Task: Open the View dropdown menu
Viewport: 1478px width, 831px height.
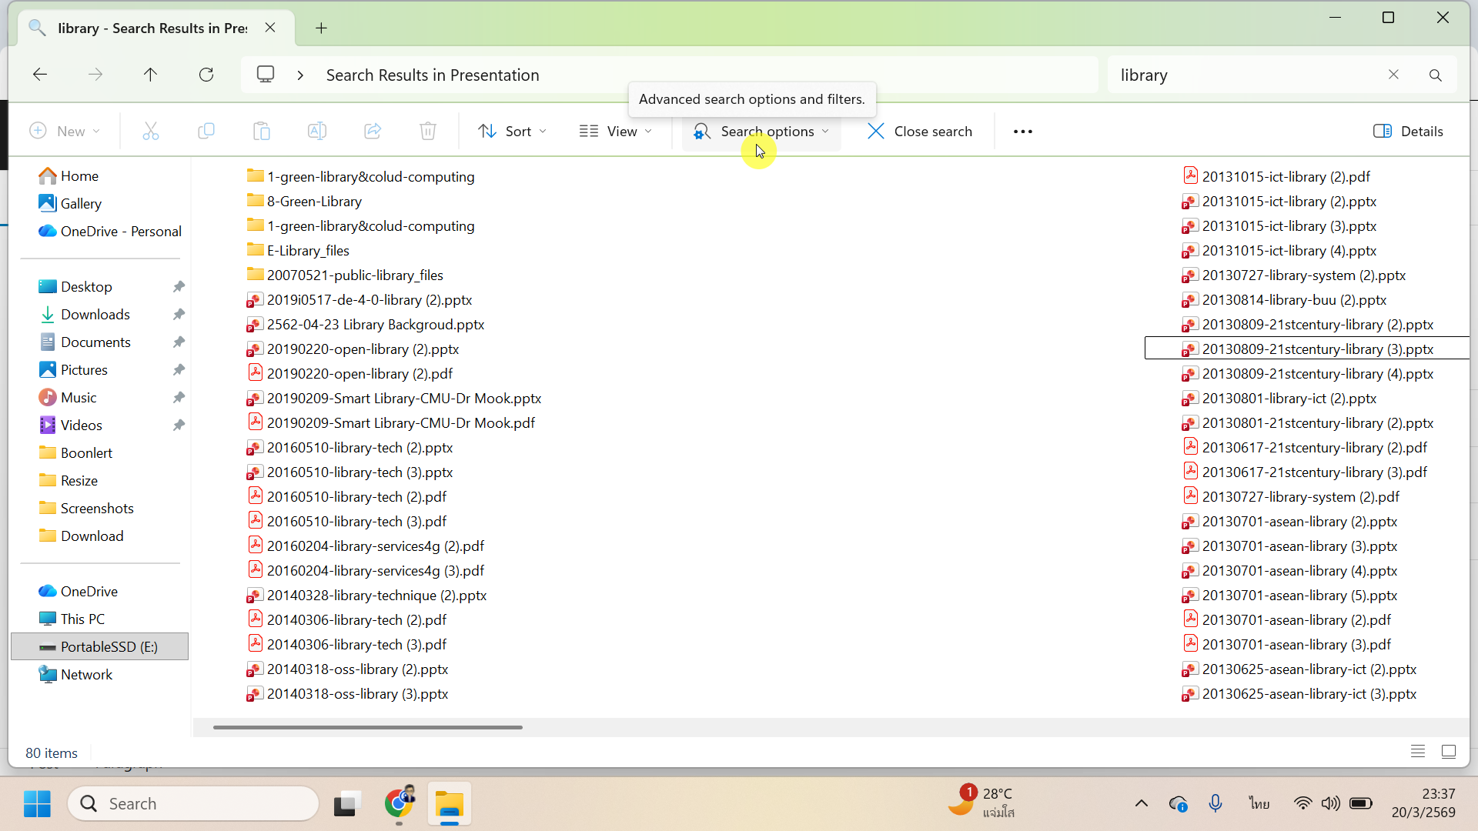Action: pyautogui.click(x=616, y=132)
